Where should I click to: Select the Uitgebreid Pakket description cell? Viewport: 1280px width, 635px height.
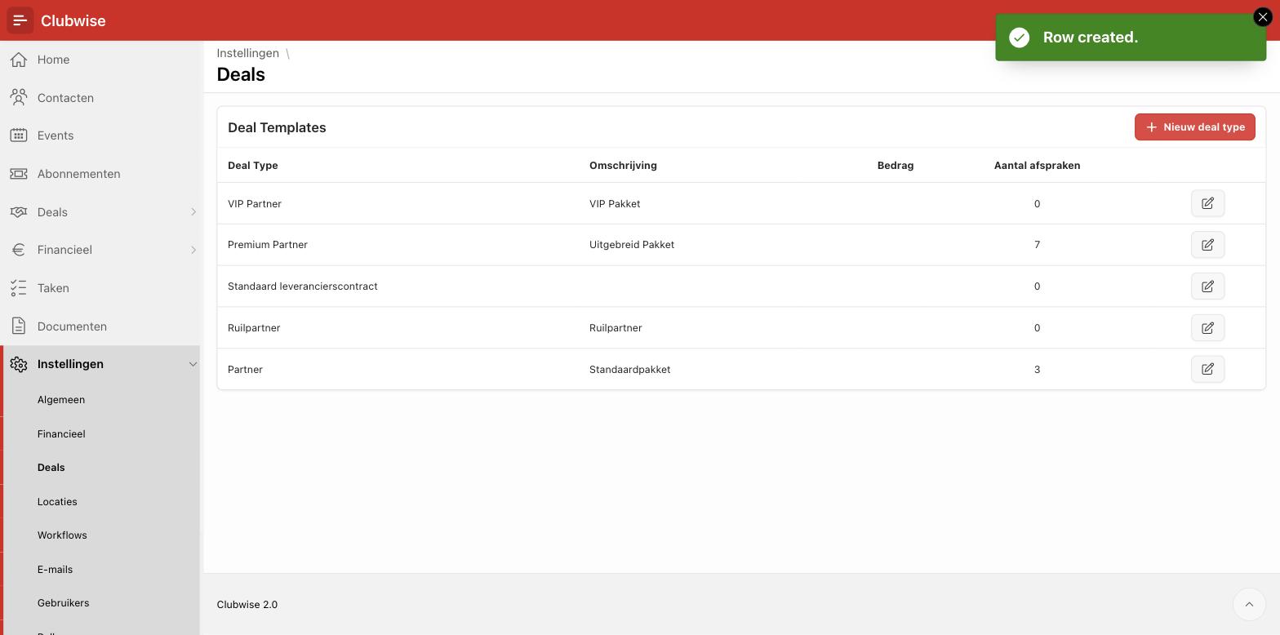tap(632, 245)
